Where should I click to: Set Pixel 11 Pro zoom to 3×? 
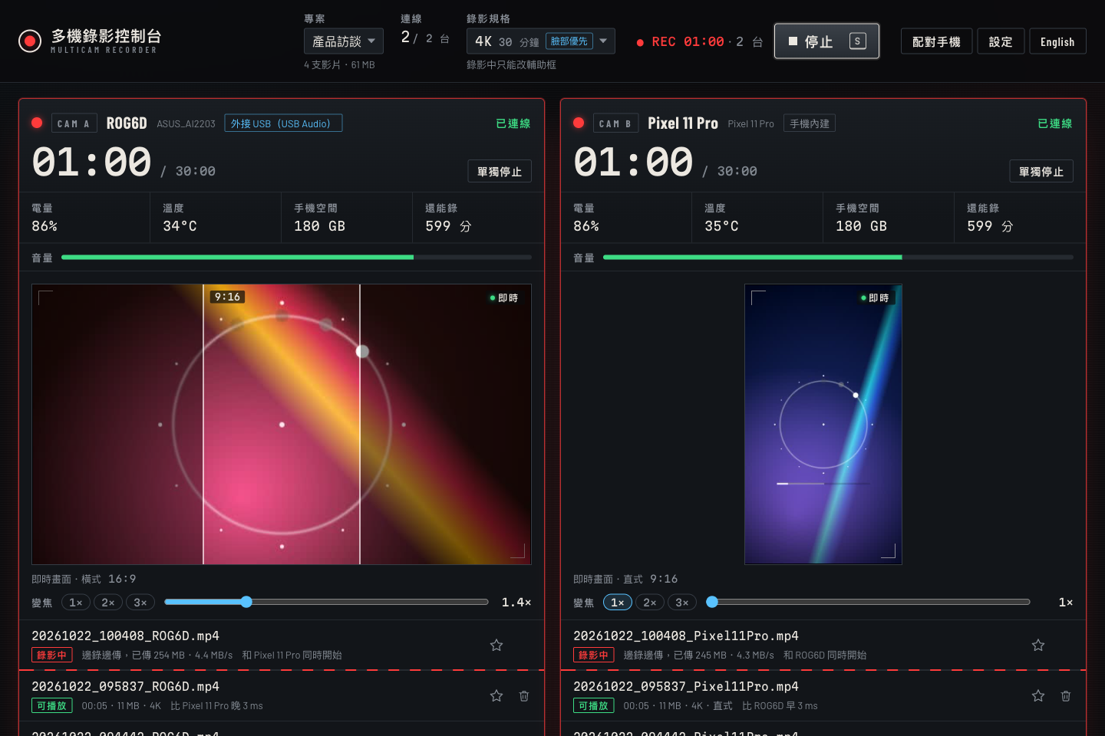682,603
